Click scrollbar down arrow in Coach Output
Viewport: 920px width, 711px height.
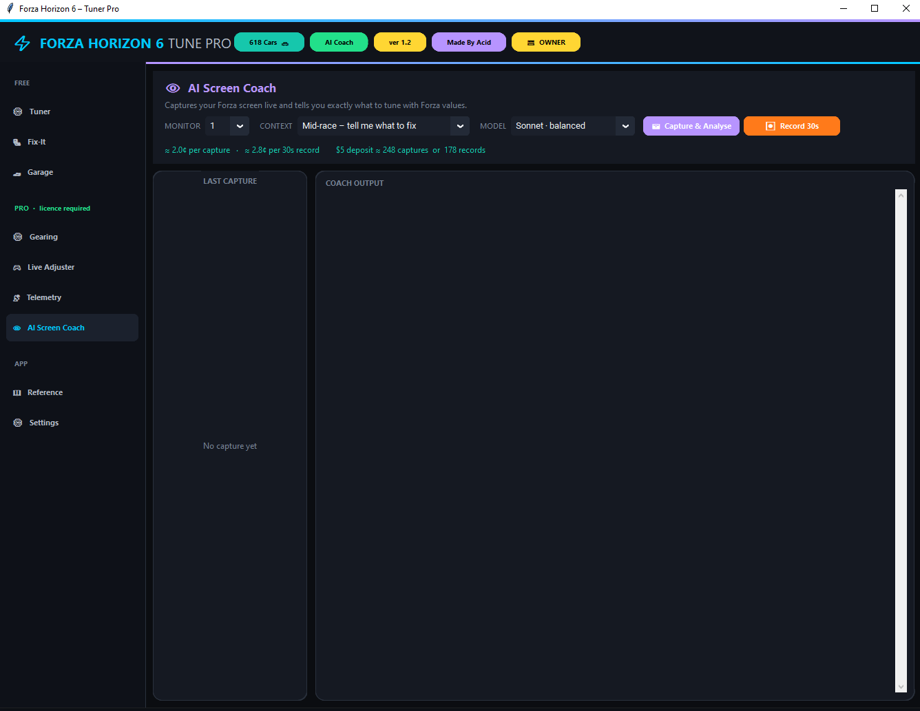click(901, 687)
